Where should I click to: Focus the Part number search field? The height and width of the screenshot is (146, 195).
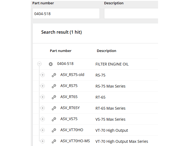click(x=66, y=13)
